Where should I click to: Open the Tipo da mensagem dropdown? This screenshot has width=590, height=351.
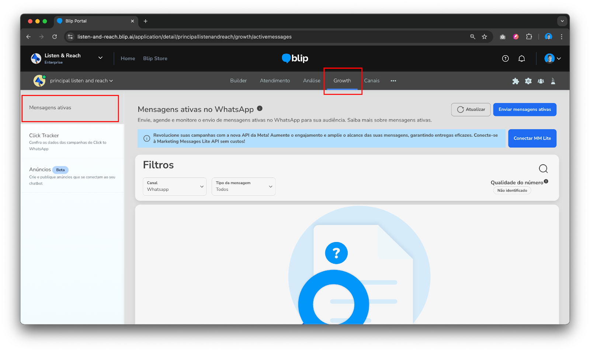(243, 186)
